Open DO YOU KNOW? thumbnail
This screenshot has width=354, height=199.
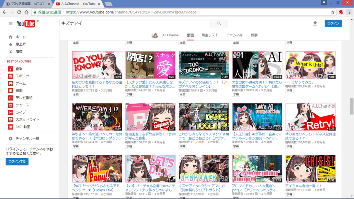(x=97, y=65)
